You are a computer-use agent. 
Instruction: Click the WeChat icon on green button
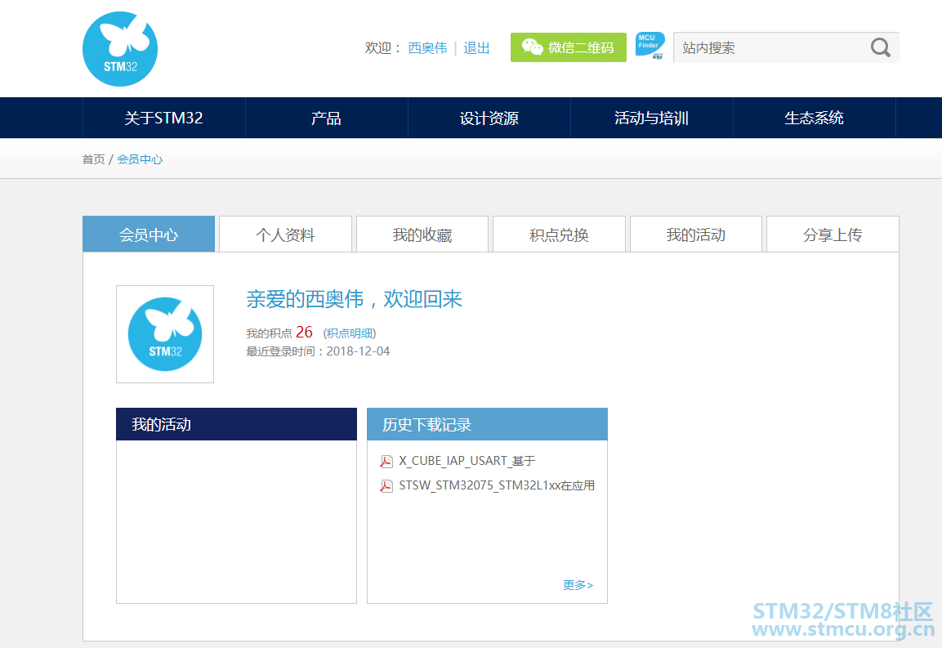pyautogui.click(x=533, y=47)
